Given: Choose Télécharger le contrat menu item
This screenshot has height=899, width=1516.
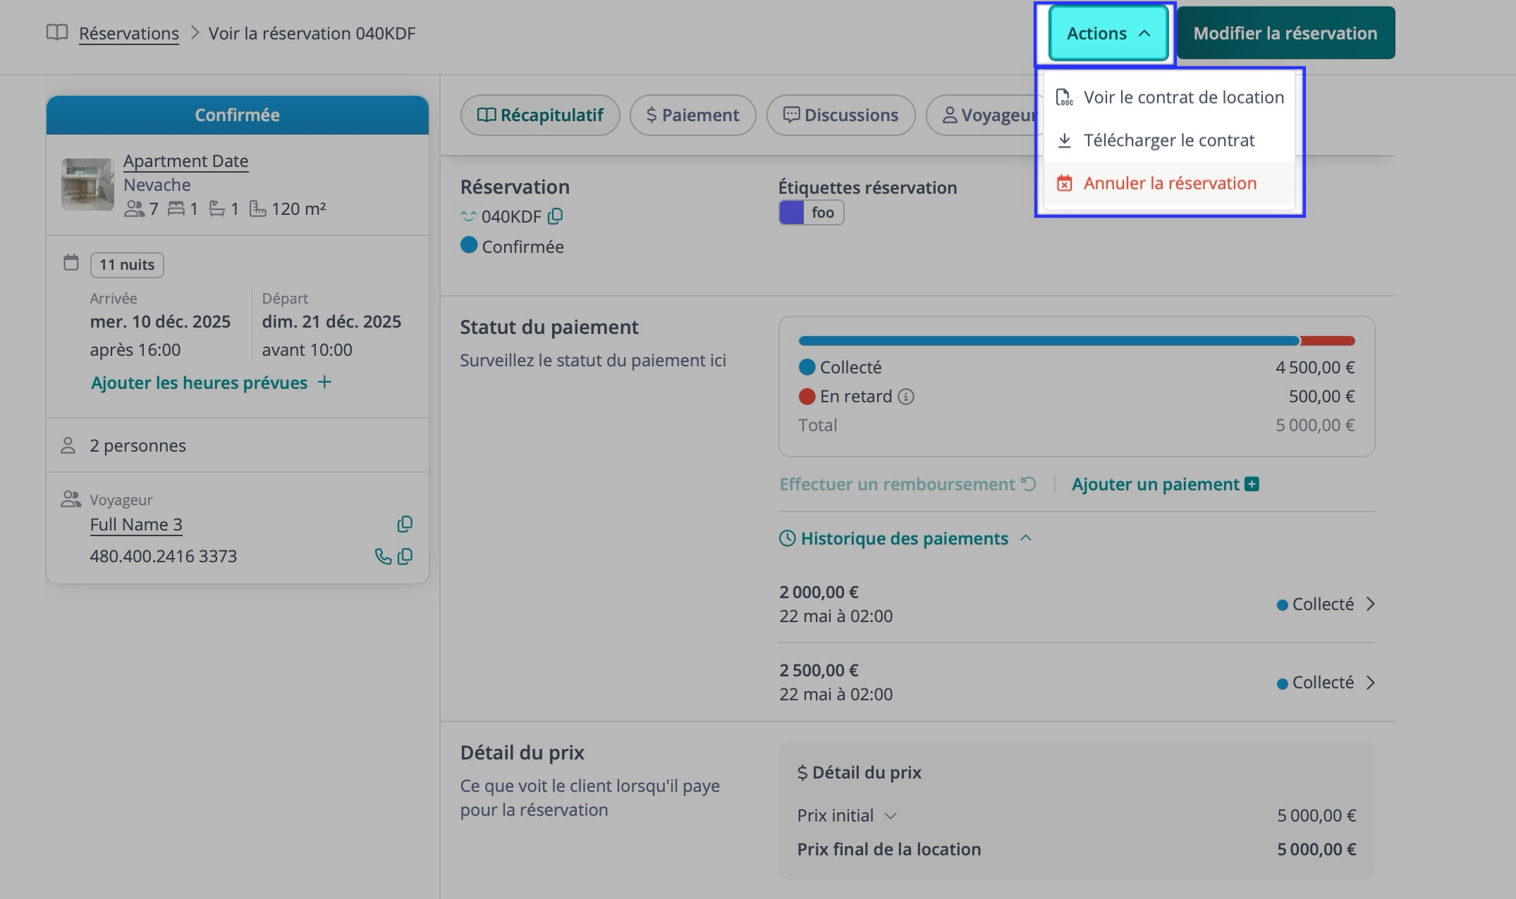Looking at the screenshot, I should (x=1168, y=140).
